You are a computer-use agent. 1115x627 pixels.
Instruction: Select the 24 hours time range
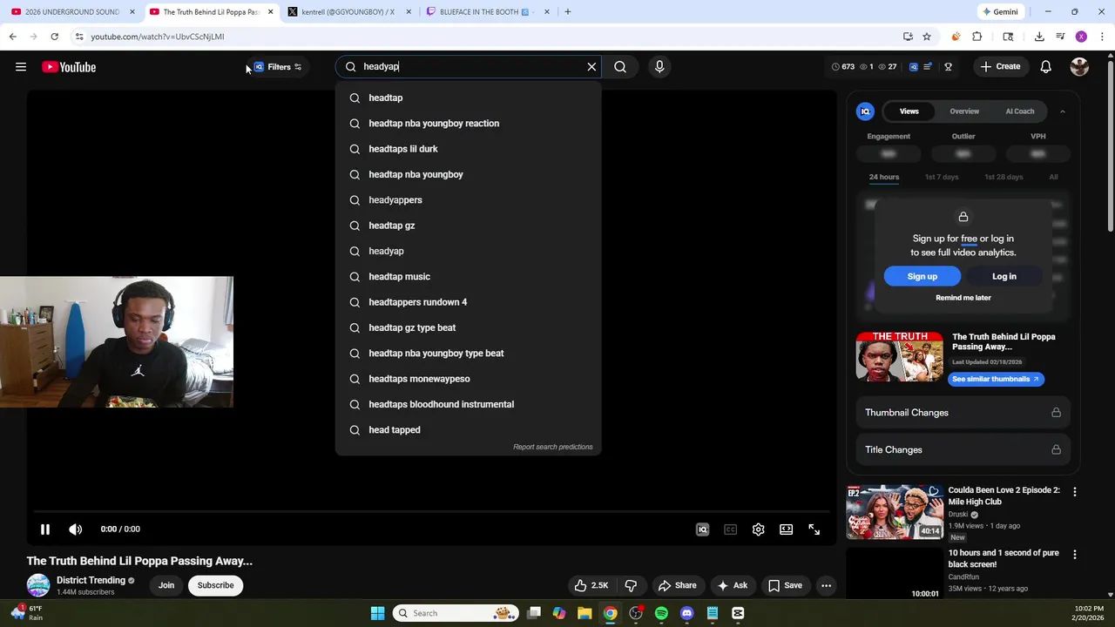(x=883, y=177)
